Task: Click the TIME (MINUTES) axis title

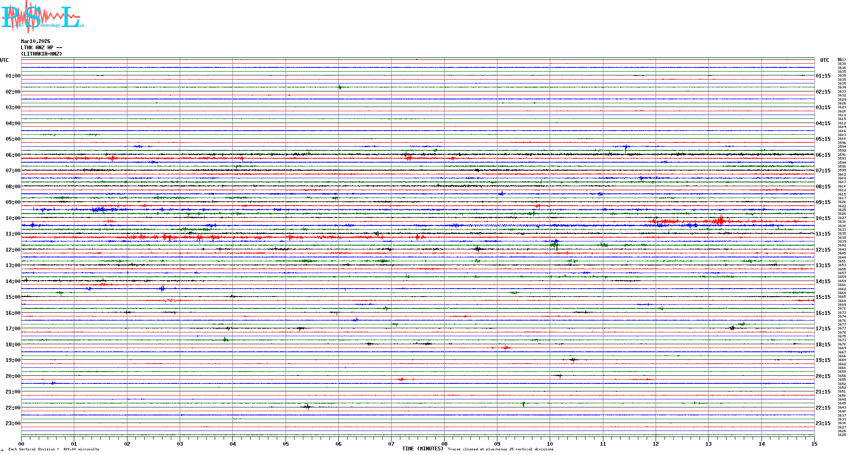Action: [422, 449]
